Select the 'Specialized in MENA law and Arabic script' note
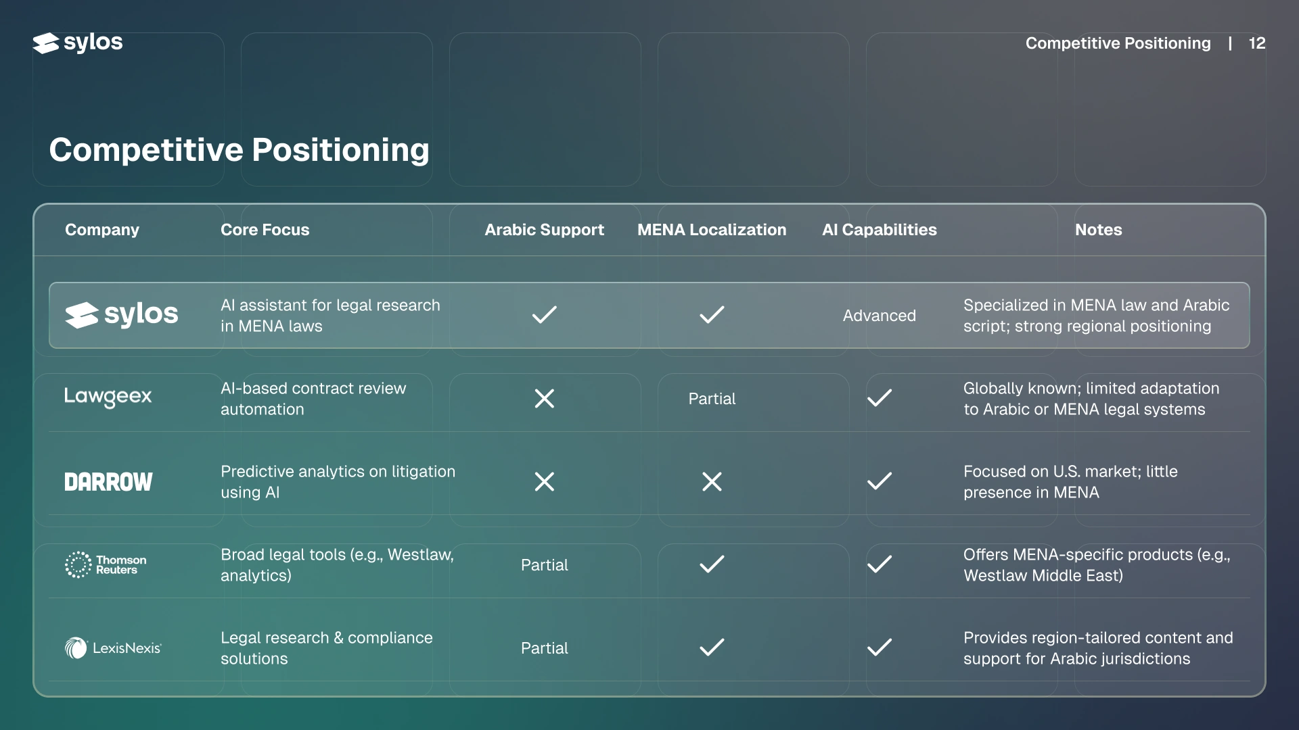 [1097, 316]
